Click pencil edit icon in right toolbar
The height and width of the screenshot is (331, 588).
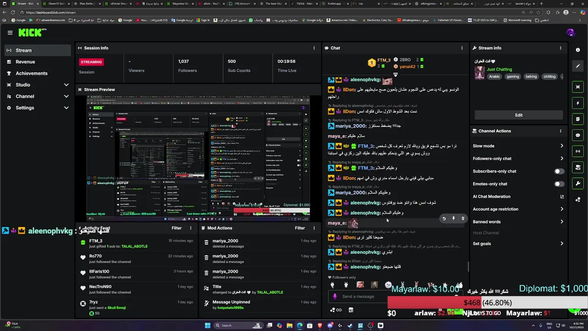pos(578,66)
